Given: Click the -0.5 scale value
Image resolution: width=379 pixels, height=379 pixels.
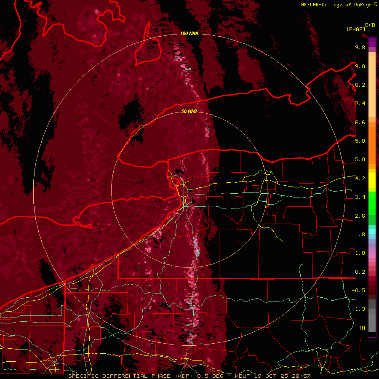Looking at the screenshot, I should (x=358, y=291).
